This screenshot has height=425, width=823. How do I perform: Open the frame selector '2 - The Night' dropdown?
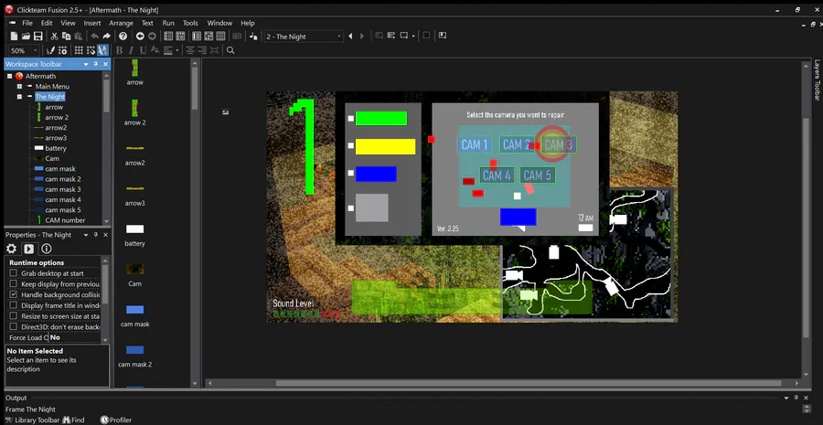coord(338,37)
